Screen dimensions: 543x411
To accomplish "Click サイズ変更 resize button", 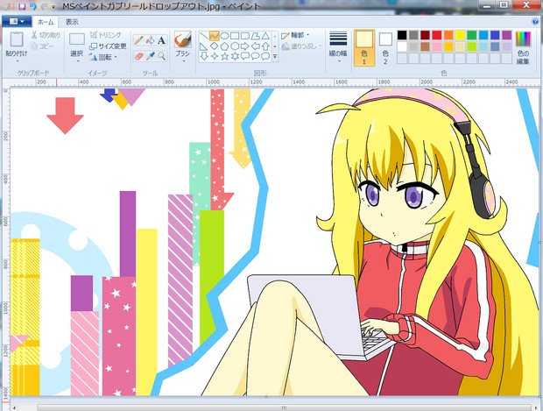I will pyautogui.click(x=108, y=46).
